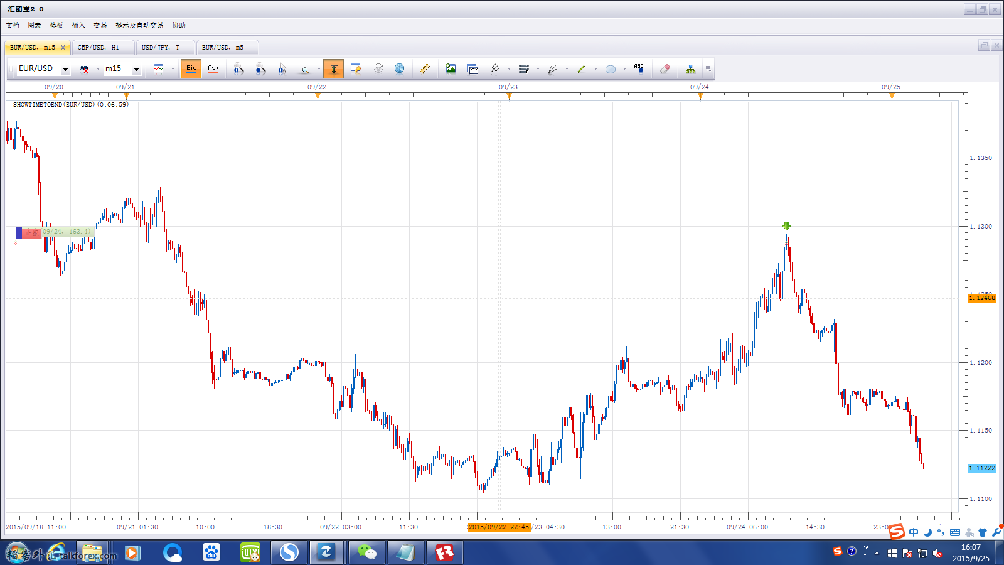Click the chart template window icon

pos(473,69)
